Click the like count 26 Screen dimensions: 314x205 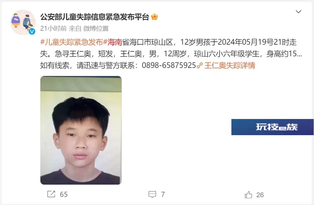(x=260, y=195)
